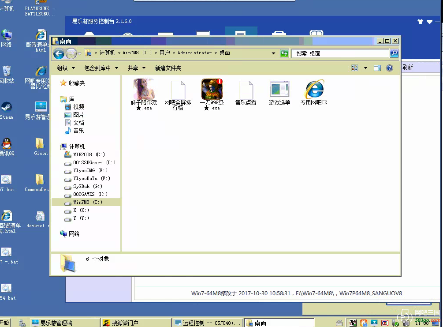Toggle the preview pane button
Image resolution: width=443 pixels, height=327 pixels.
tap(377, 68)
